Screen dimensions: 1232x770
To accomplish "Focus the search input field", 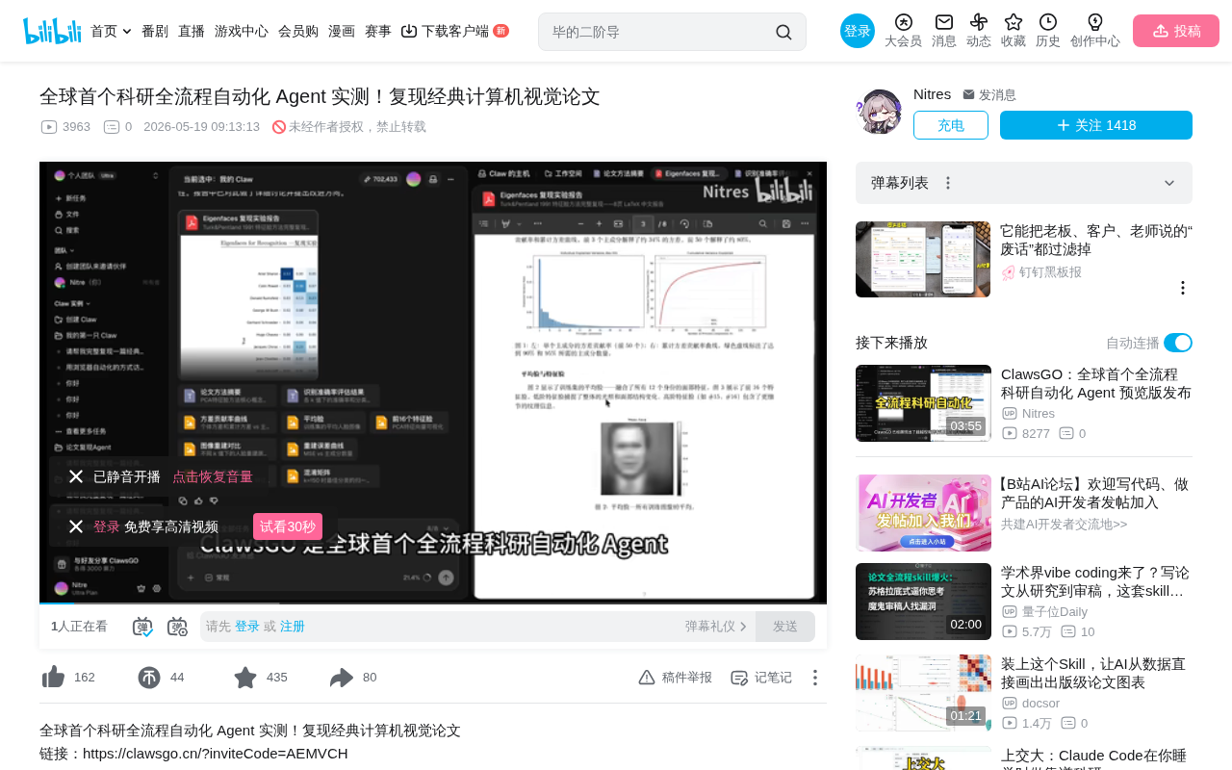I will (659, 32).
